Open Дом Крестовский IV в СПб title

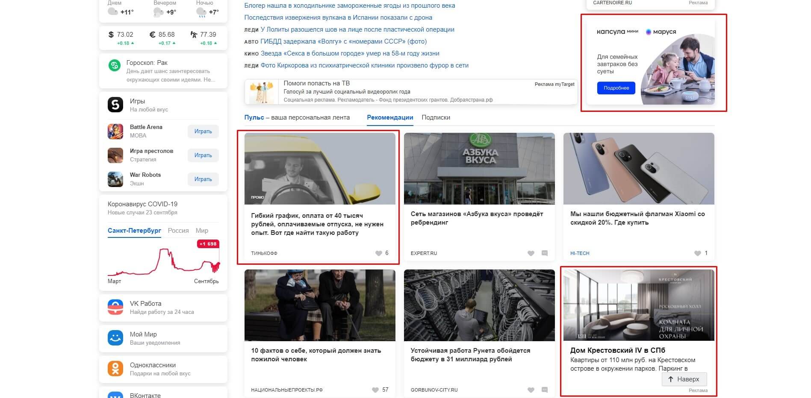point(618,351)
